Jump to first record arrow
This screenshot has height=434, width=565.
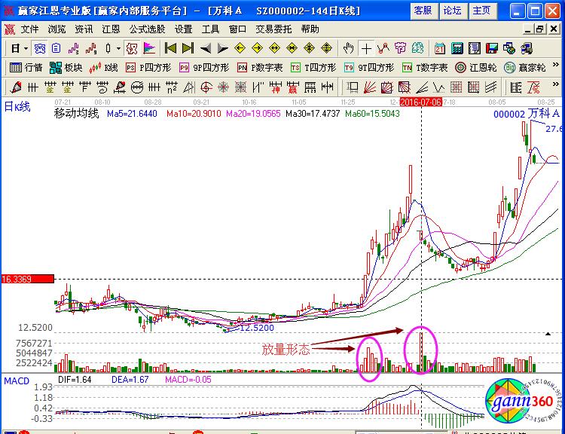(171, 48)
